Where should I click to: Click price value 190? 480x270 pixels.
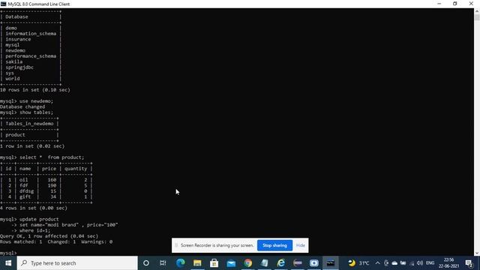pos(52,185)
